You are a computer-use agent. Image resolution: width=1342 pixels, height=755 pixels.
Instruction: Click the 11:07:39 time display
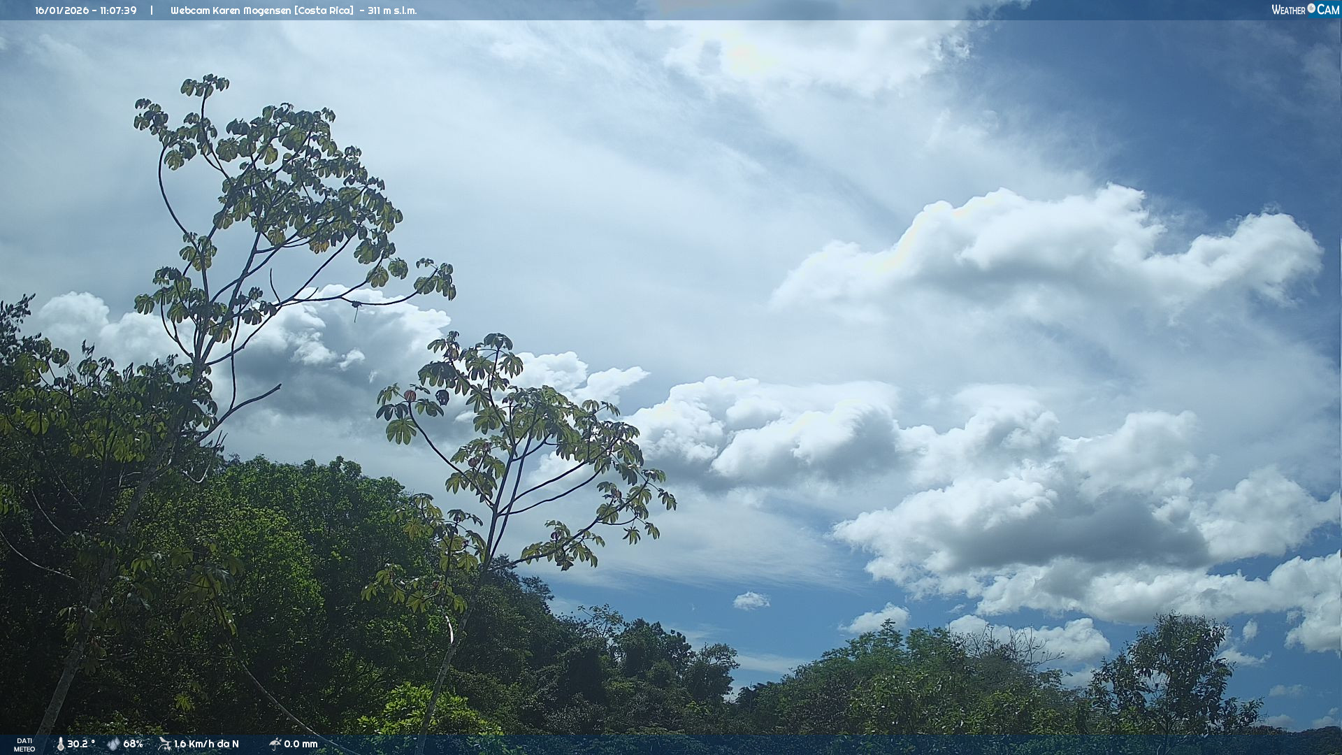(117, 10)
